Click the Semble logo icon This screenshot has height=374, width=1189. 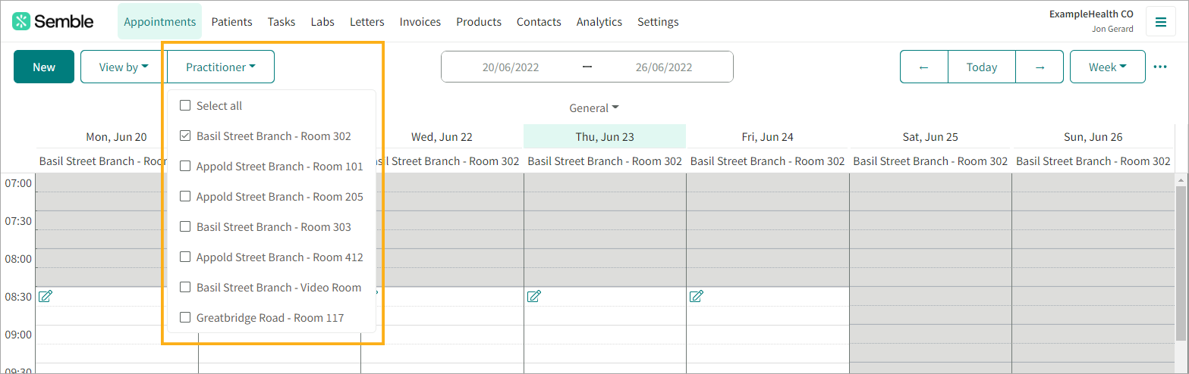coord(22,21)
